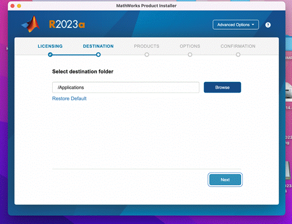The image size is (292, 224).
Task: Open the OPTIONS tab
Action: pyautogui.click(x=190, y=46)
